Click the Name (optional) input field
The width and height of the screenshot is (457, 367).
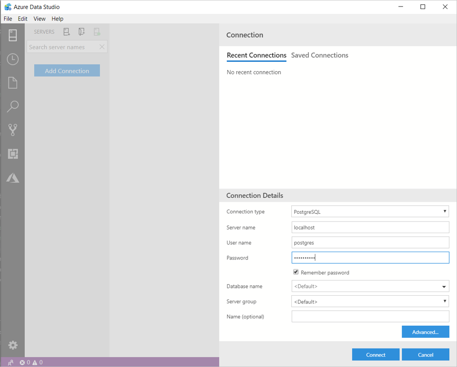370,316
